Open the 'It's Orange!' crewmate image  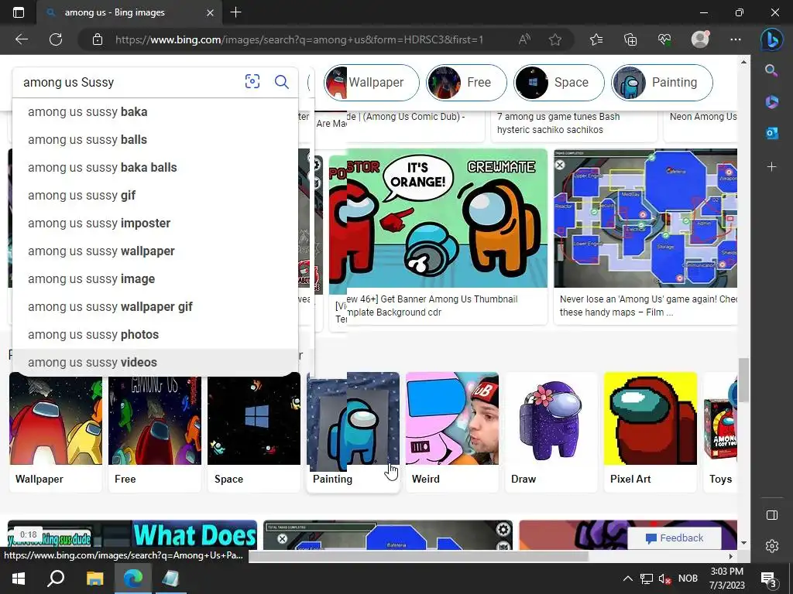tap(438, 221)
